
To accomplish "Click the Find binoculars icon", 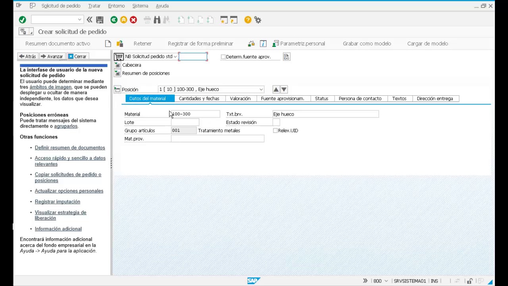I will coord(157,20).
